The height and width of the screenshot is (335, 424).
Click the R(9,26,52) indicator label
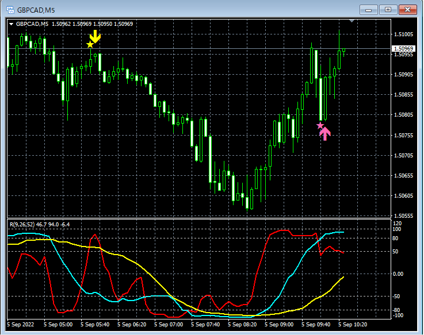(x=40, y=225)
